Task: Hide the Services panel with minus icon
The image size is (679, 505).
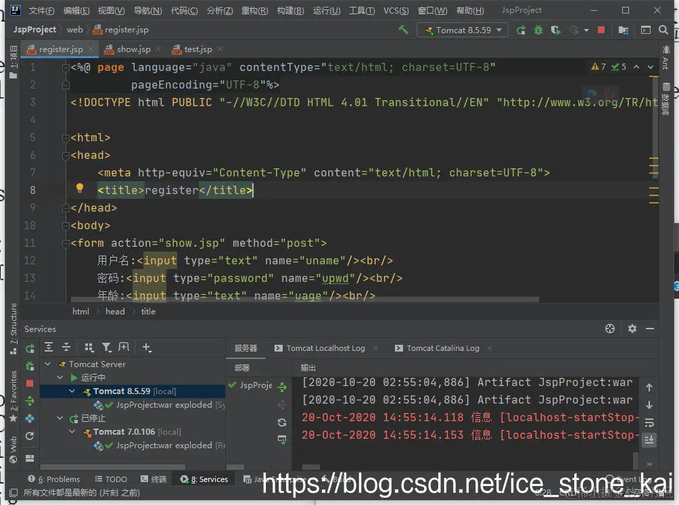Action: coord(650,329)
